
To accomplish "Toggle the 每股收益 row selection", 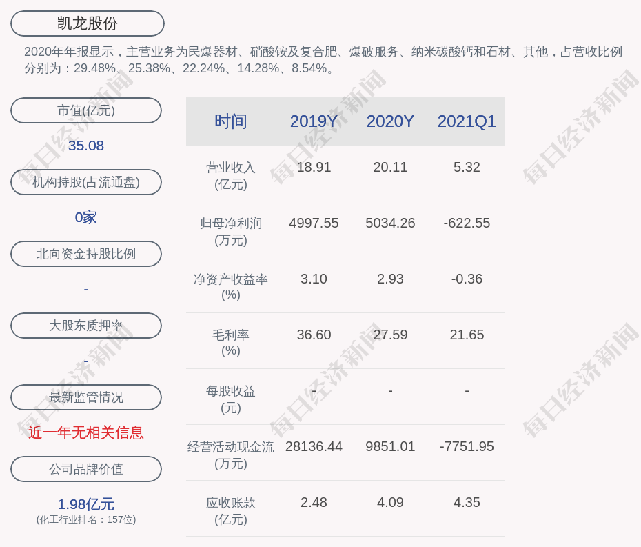I will tap(230, 399).
